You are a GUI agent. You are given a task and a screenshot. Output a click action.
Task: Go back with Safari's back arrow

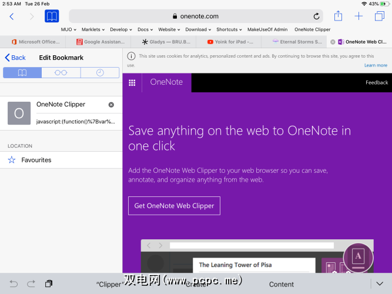pos(12,16)
